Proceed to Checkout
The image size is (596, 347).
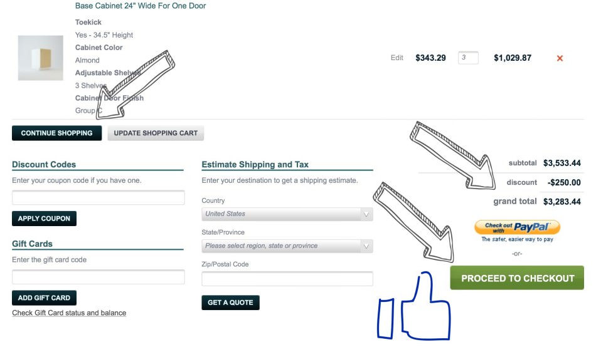517,278
